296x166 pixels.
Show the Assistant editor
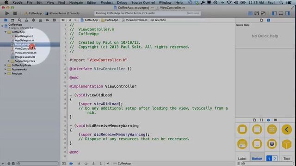click(x=257, y=13)
